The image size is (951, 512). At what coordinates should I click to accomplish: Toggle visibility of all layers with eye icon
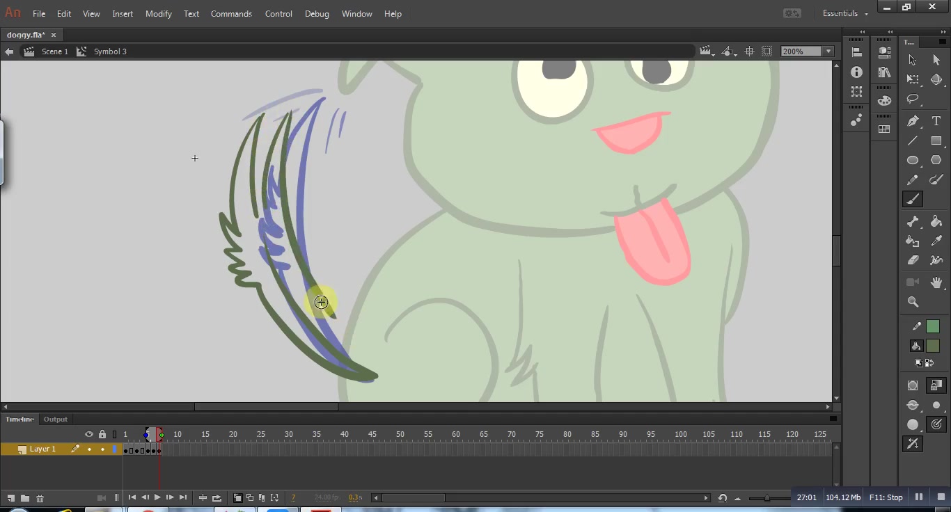89,434
